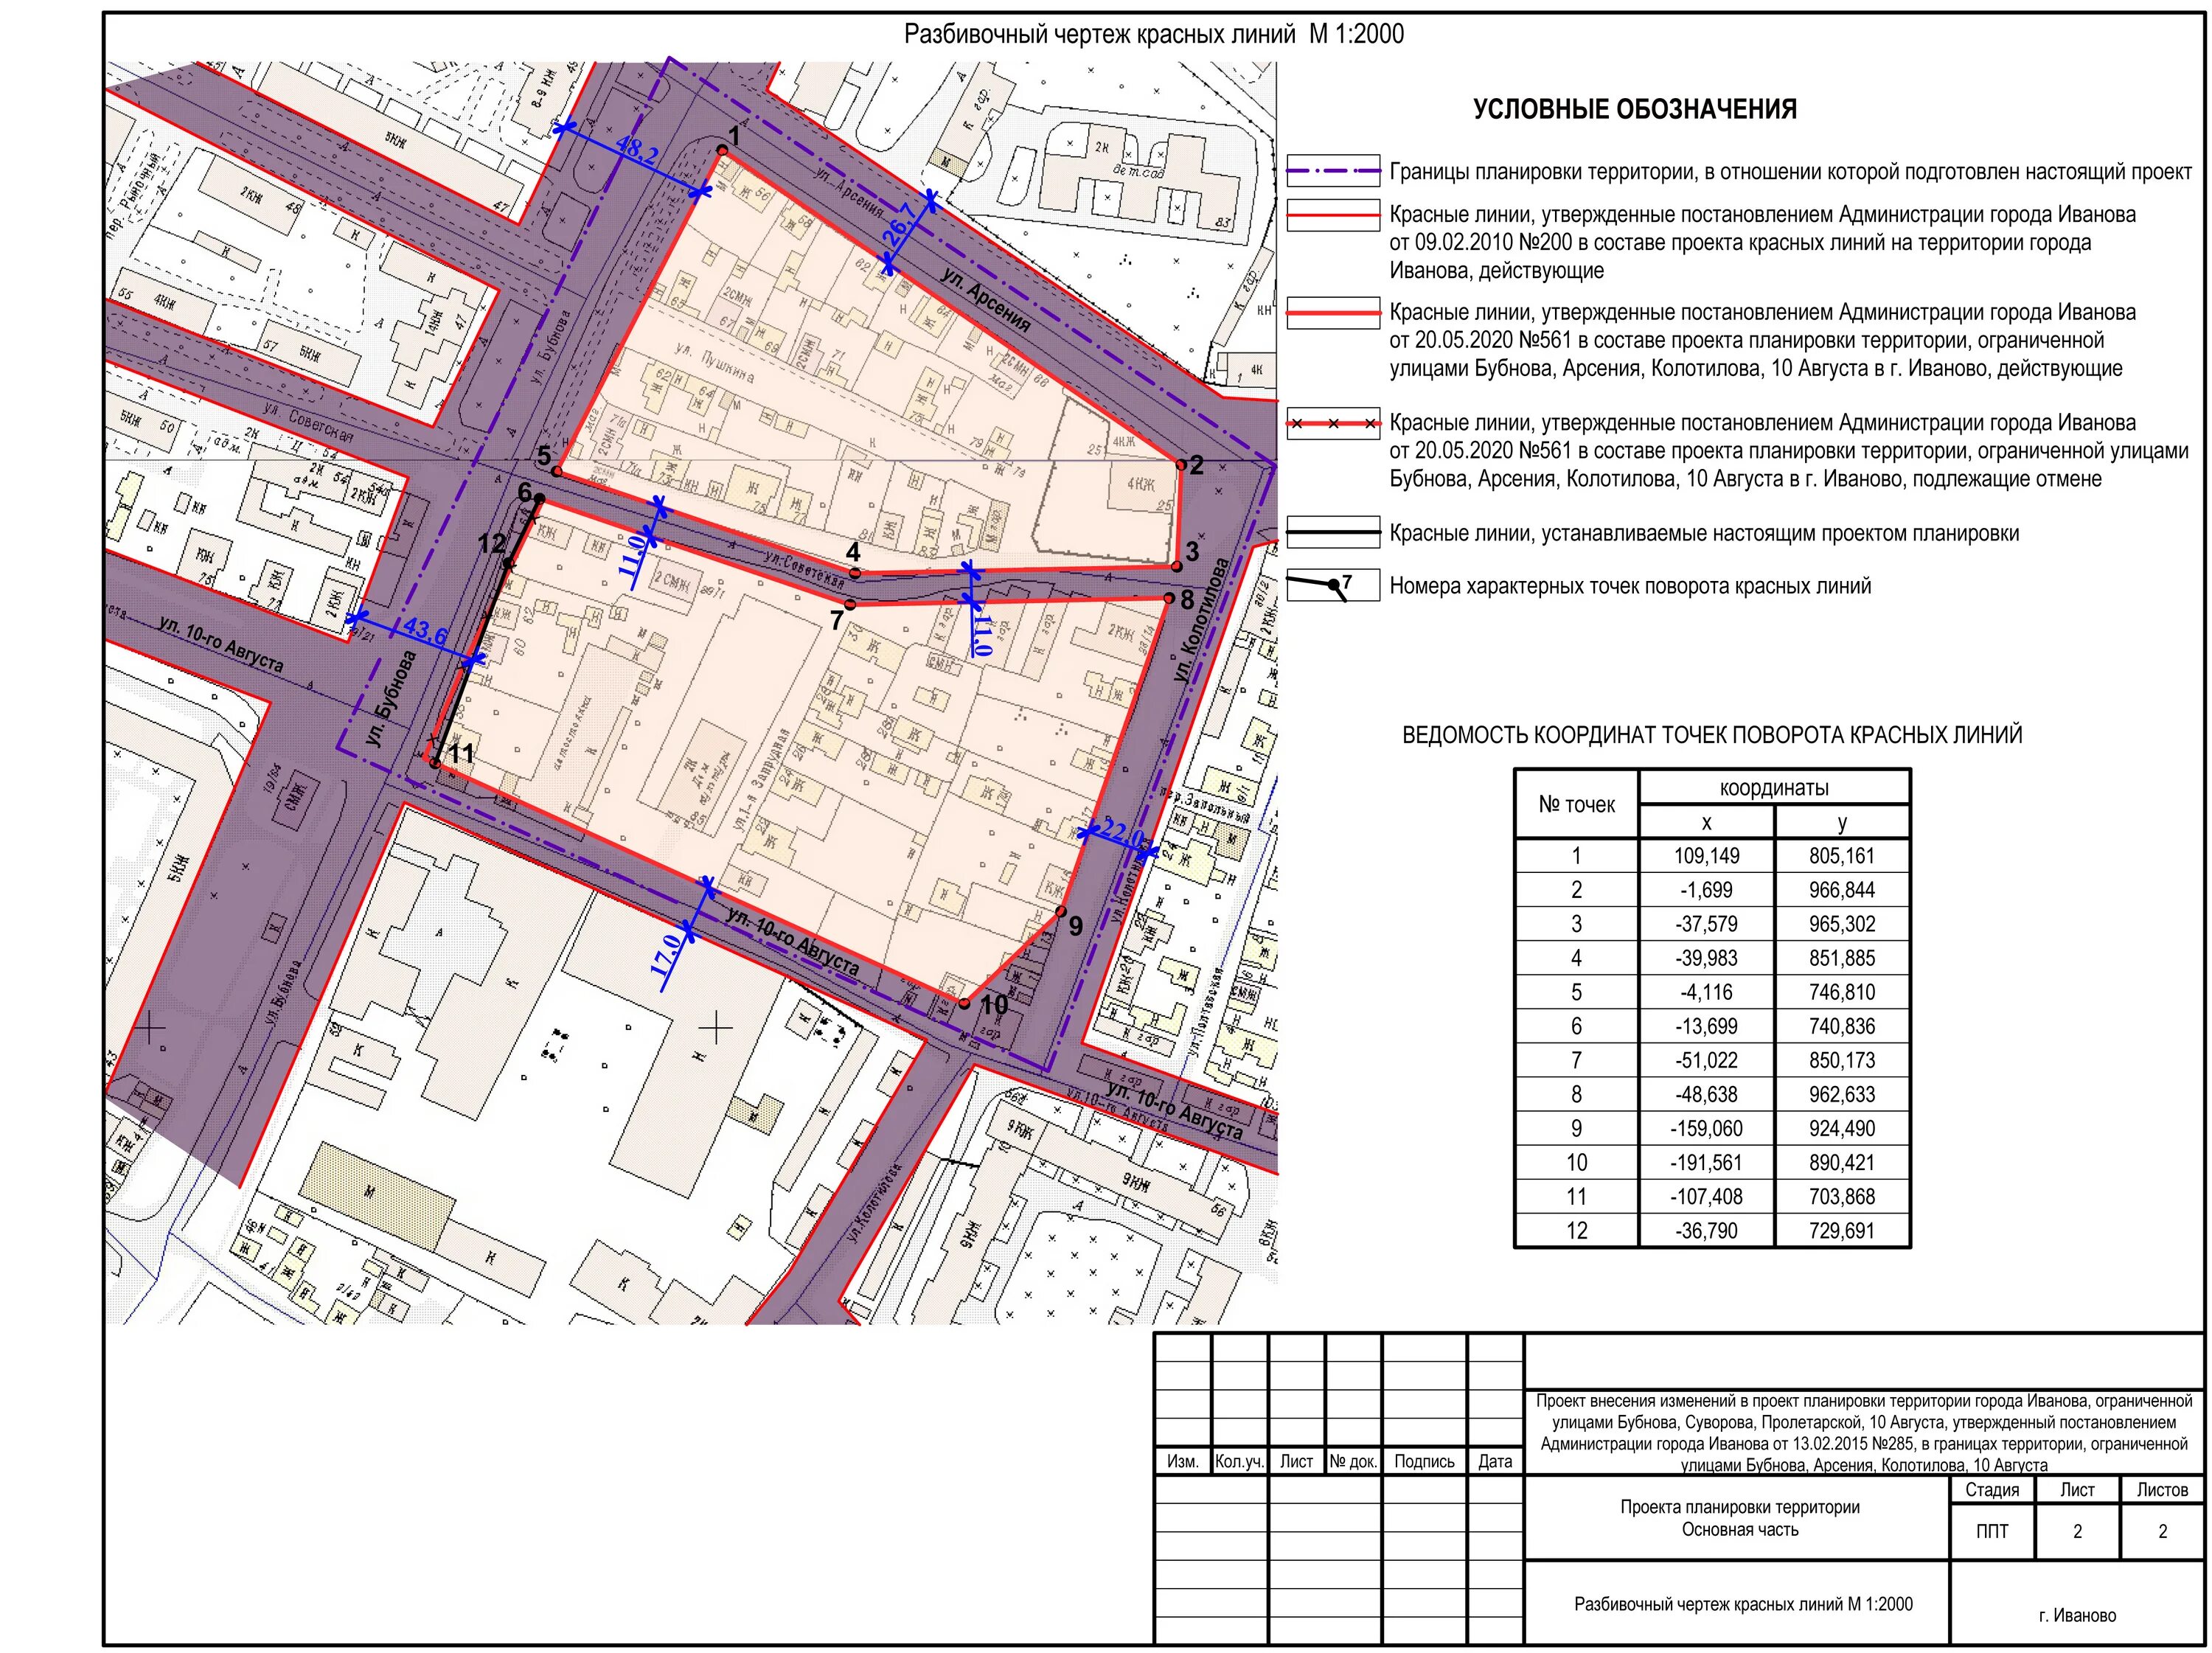This screenshot has width=2212, height=1653.
Task: Click the y value 729,691
Action: 1842,1230
